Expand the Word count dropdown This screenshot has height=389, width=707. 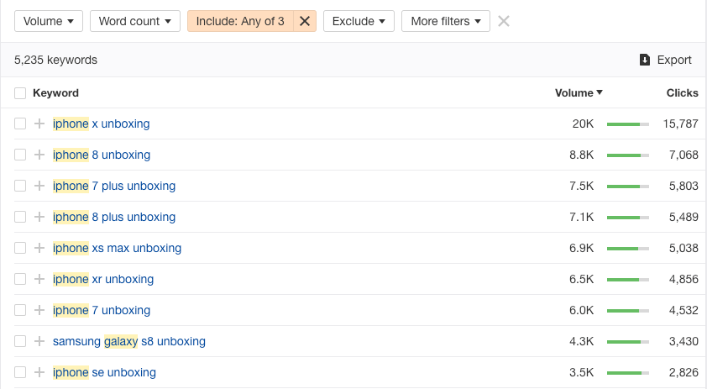tap(135, 21)
